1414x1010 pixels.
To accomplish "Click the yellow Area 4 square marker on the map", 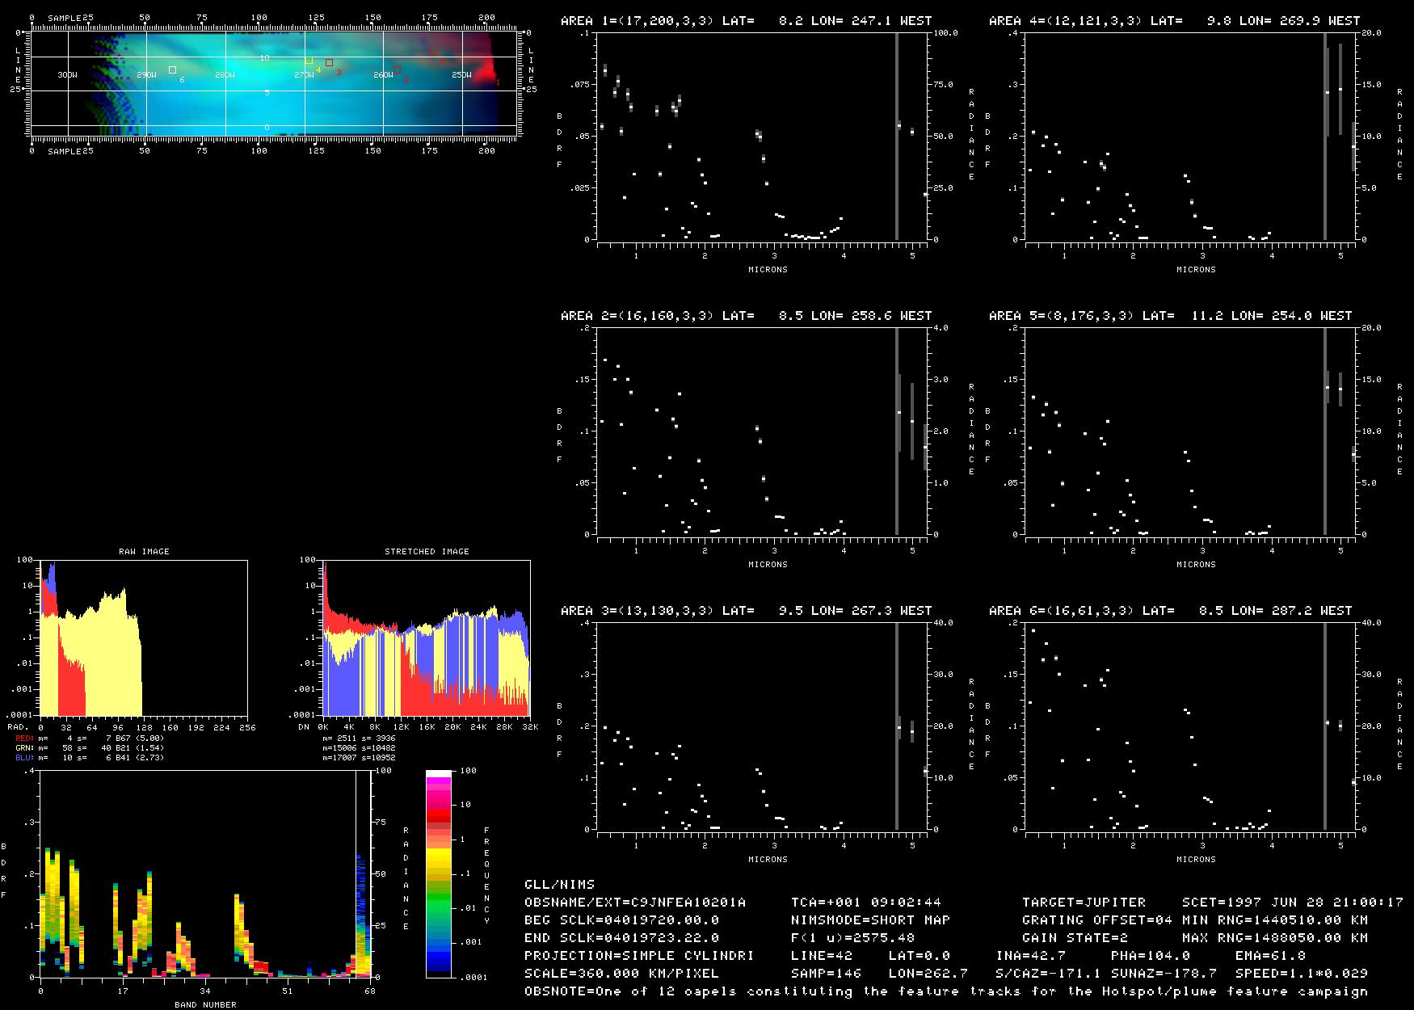I will pos(309,61).
